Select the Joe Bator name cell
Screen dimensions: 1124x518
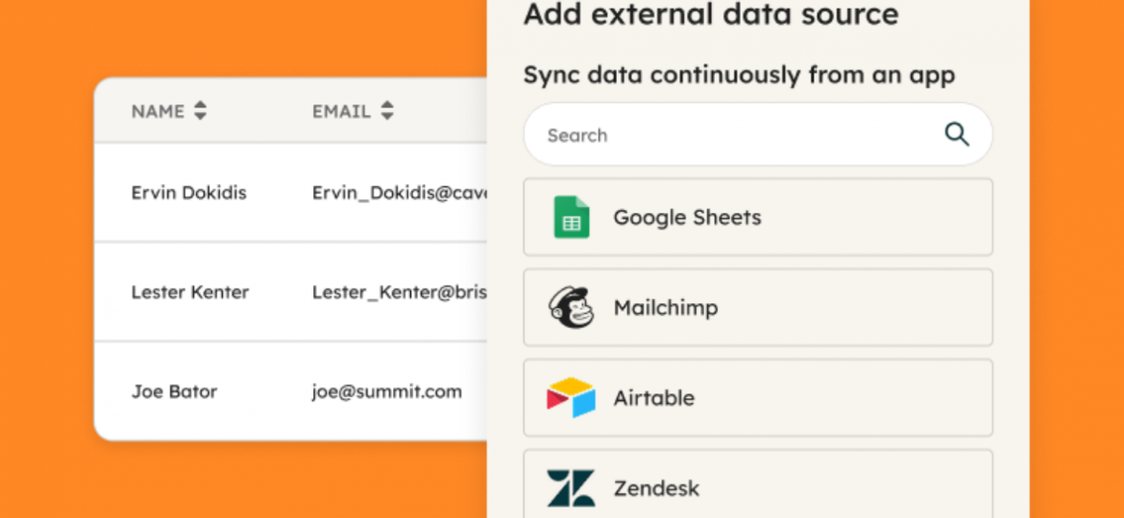(174, 391)
